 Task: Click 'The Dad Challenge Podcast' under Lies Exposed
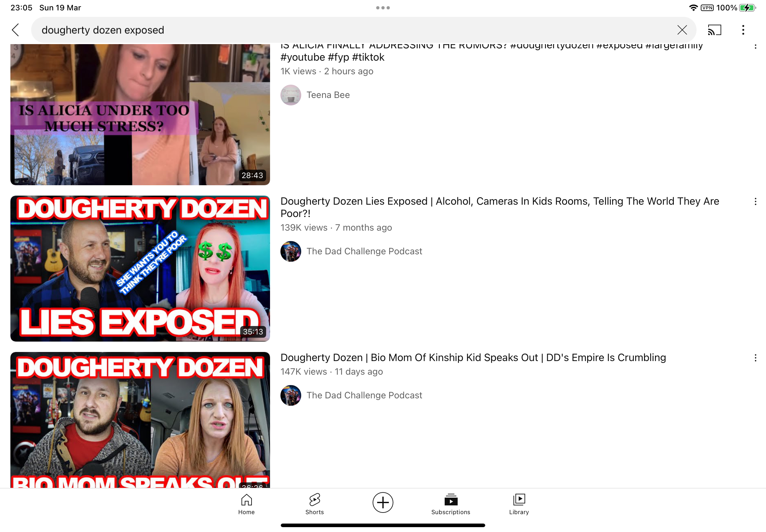point(364,251)
